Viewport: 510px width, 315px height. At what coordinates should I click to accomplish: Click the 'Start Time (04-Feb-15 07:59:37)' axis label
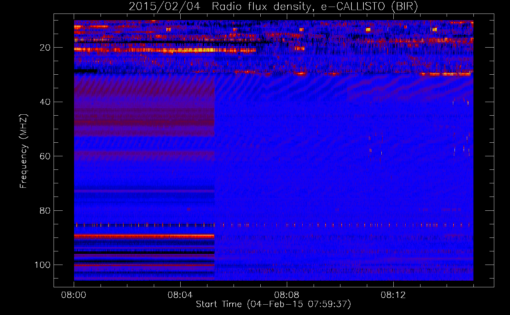[x=273, y=304]
